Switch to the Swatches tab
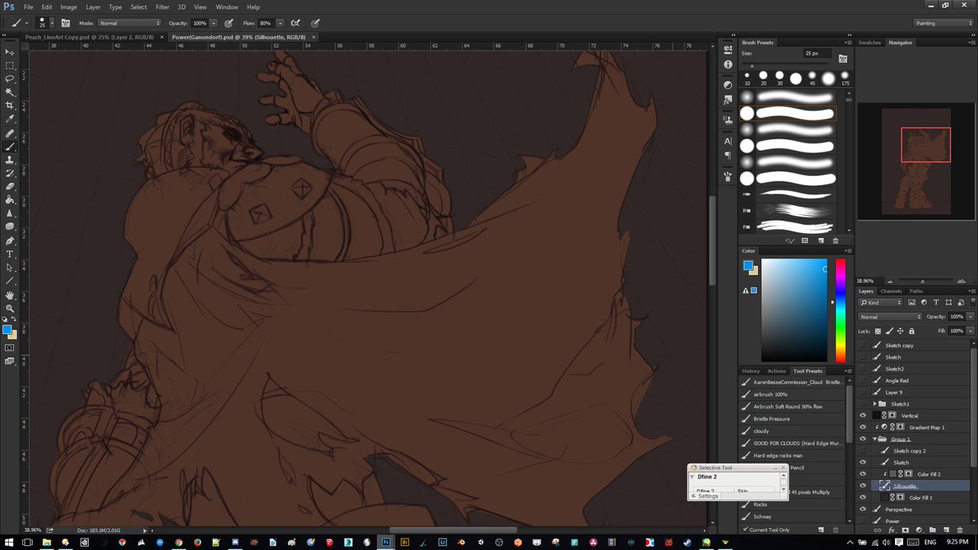Viewport: 978px width, 550px height. coord(870,42)
